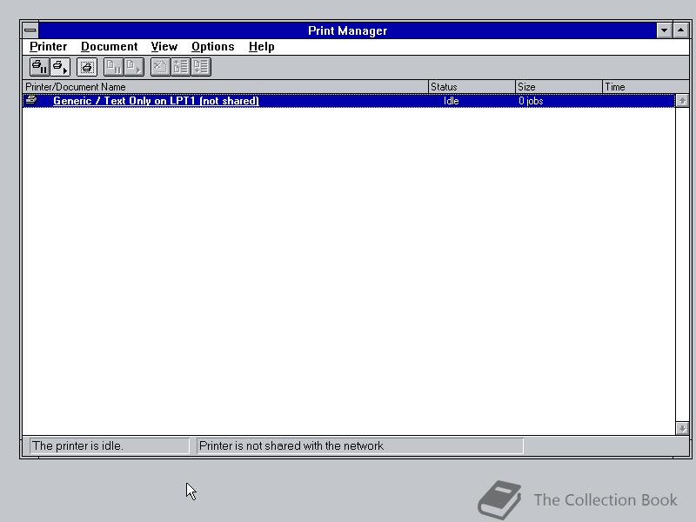Open the Printer menu
Screen dimensions: 696x522
pyautogui.click(x=49, y=47)
